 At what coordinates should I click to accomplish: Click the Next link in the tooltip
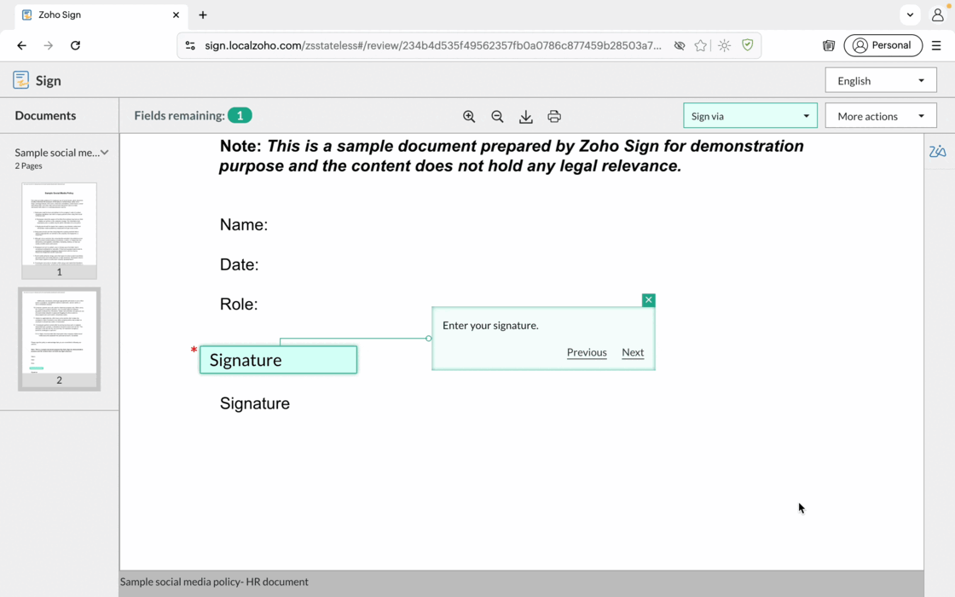[x=633, y=352]
